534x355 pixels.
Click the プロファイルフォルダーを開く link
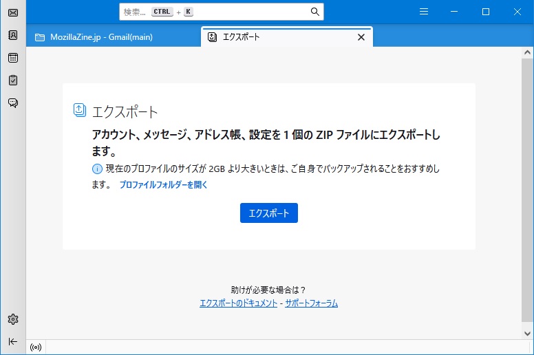tap(163, 185)
